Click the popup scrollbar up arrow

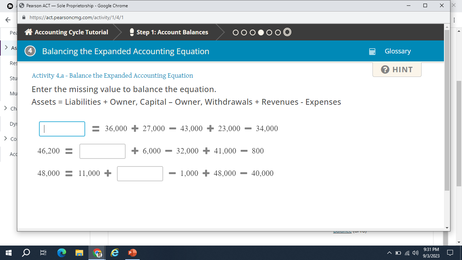[447, 27]
